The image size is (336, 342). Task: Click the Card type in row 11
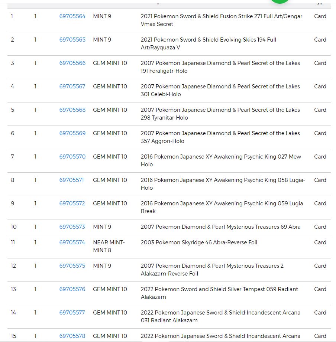click(x=320, y=242)
